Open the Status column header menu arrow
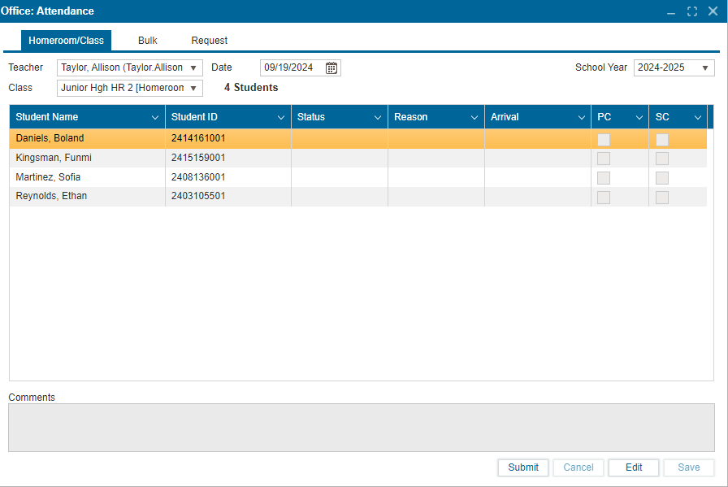Image resolution: width=728 pixels, height=487 pixels. pyautogui.click(x=378, y=118)
